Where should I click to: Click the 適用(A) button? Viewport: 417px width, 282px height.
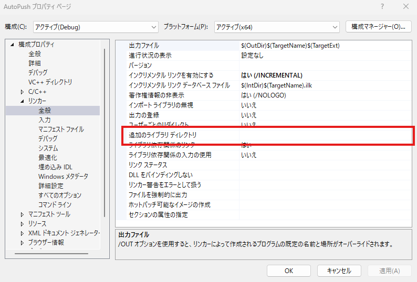coord(389,271)
